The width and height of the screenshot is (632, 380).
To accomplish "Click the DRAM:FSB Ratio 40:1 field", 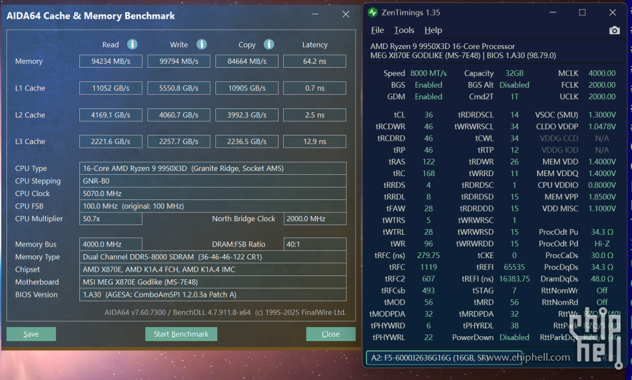I will click(x=315, y=244).
